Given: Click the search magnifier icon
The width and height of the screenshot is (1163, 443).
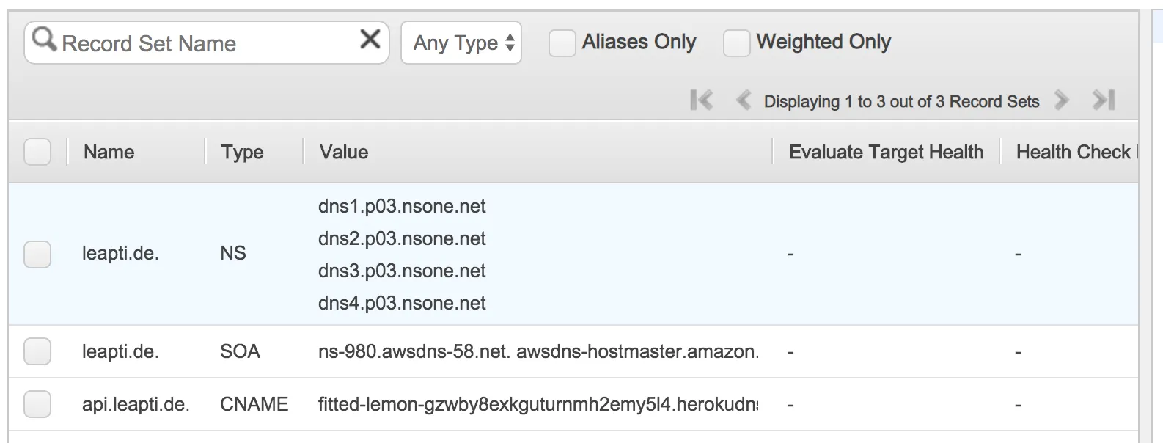Looking at the screenshot, I should [x=44, y=39].
